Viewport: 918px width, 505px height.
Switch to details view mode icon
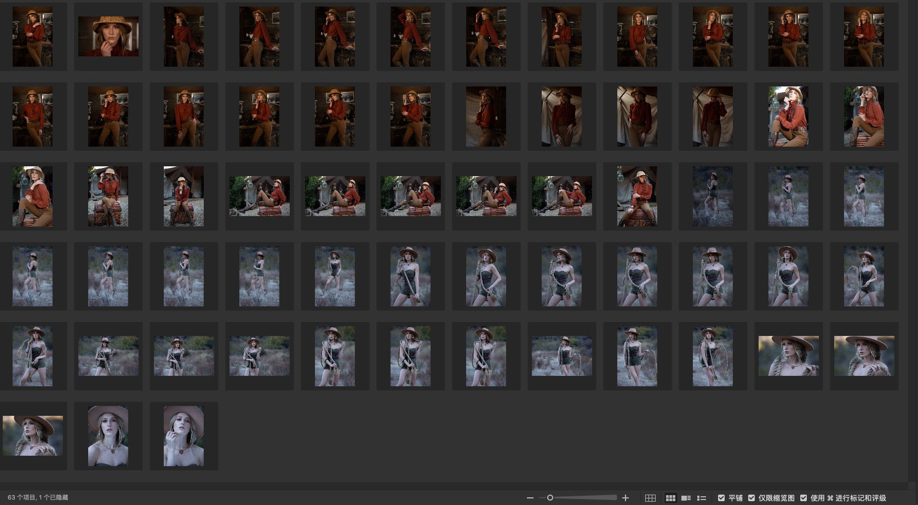coord(686,498)
